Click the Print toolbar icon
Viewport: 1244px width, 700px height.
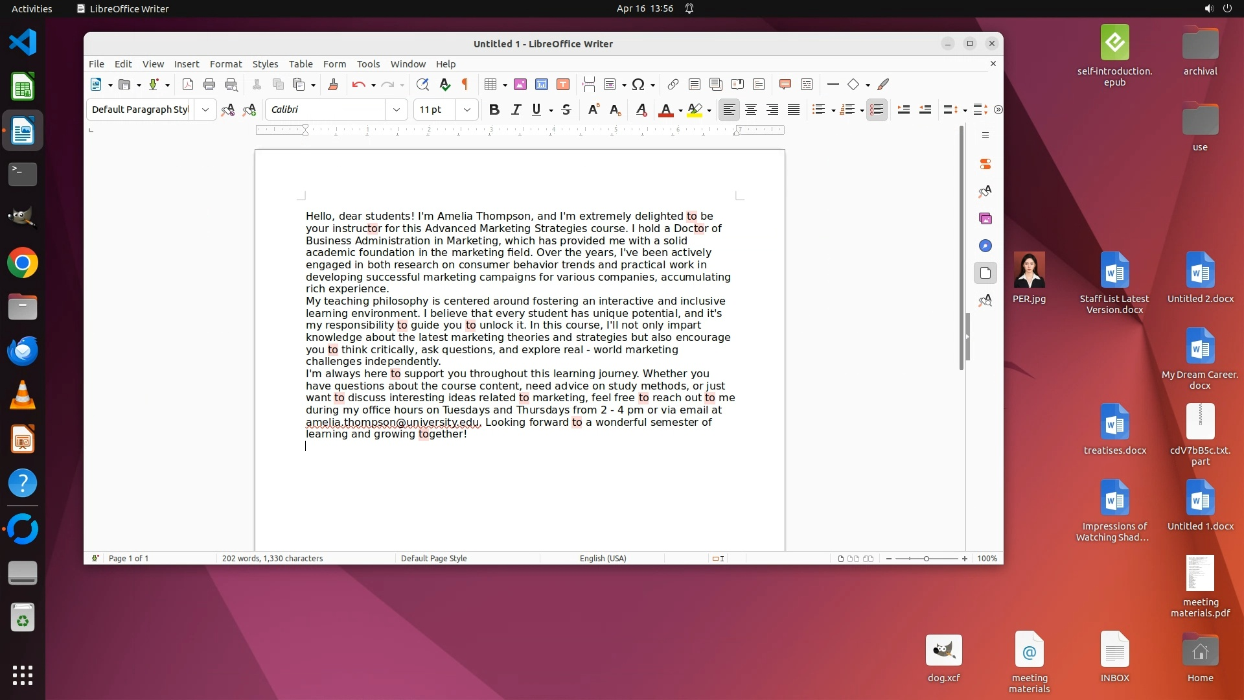(x=209, y=84)
